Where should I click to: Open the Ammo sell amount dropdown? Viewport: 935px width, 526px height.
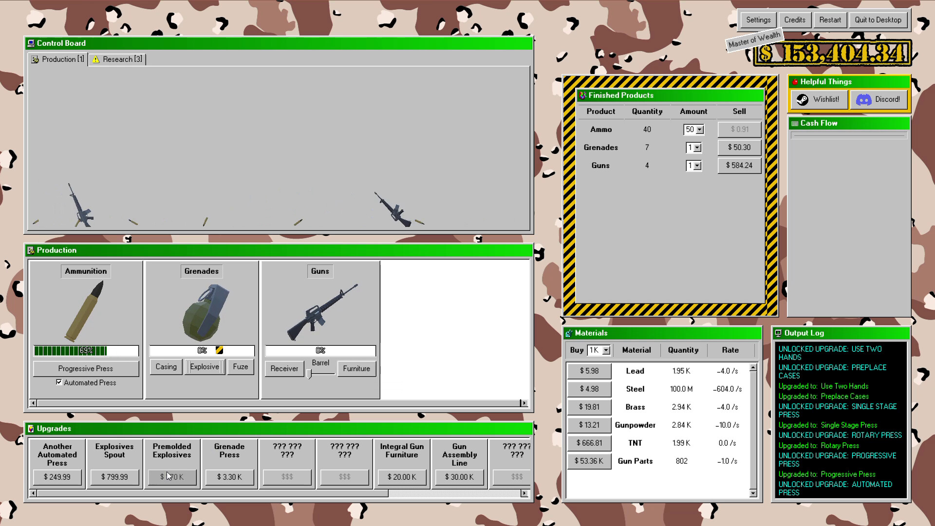pyautogui.click(x=700, y=130)
